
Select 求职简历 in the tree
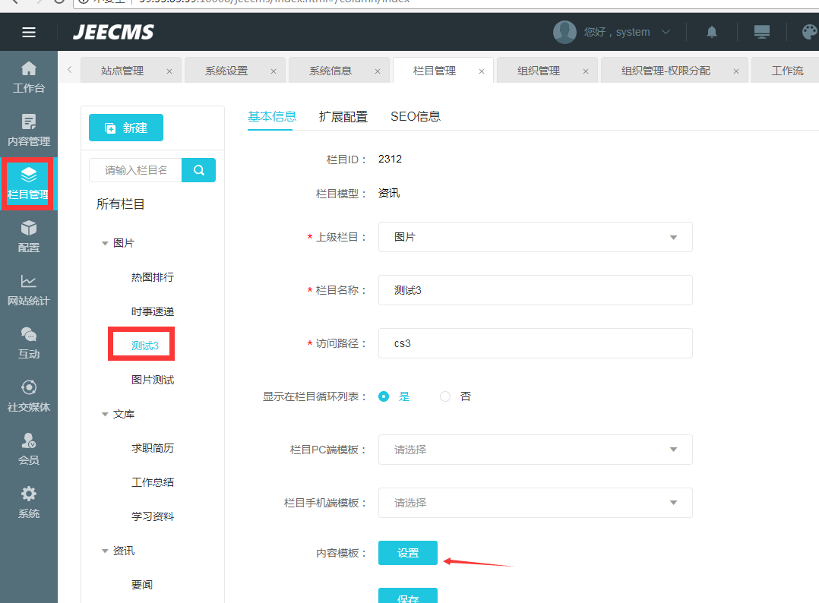coord(153,449)
